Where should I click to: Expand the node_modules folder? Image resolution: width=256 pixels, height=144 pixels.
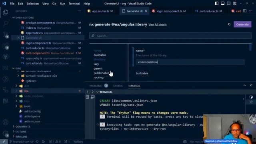coord(16,96)
